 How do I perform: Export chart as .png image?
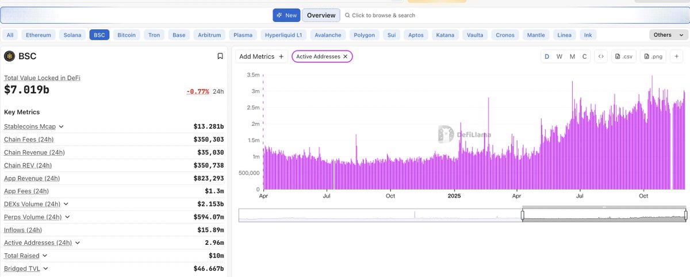pyautogui.click(x=653, y=56)
